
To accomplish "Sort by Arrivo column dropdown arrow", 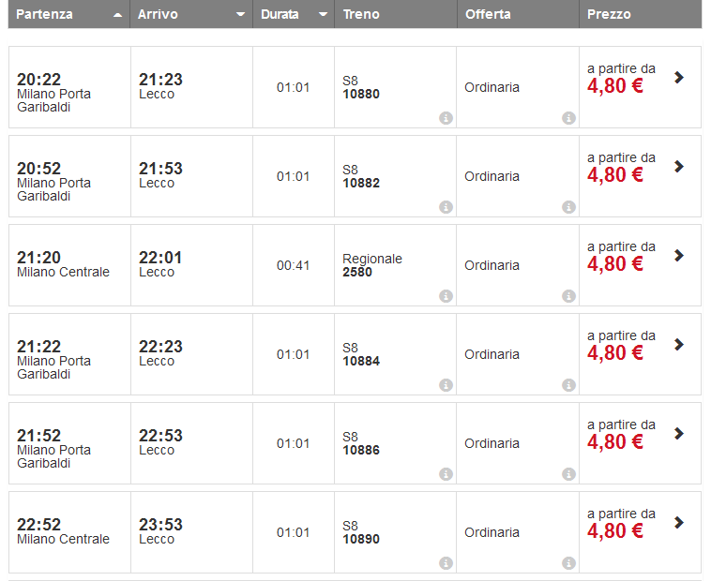I will [x=241, y=15].
